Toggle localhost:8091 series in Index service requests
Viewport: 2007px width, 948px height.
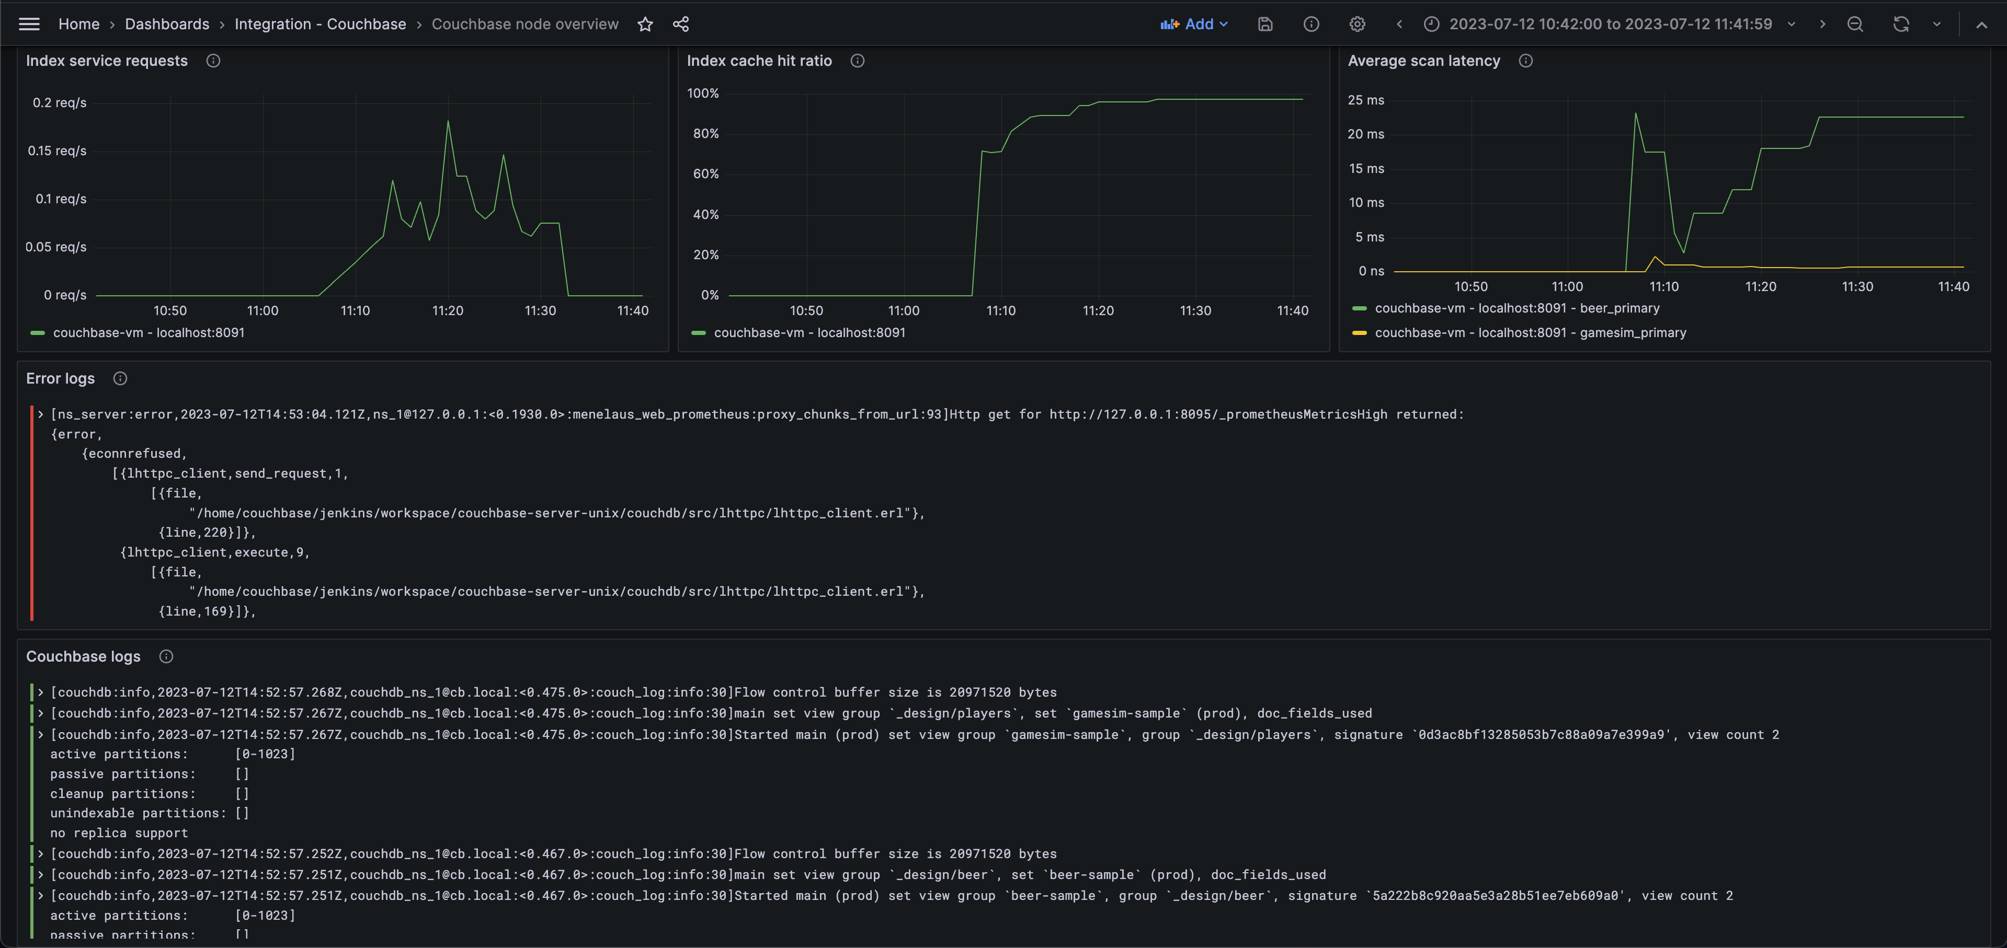click(x=148, y=332)
